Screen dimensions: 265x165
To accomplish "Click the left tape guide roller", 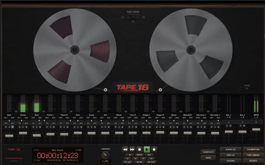I will click(105, 90).
